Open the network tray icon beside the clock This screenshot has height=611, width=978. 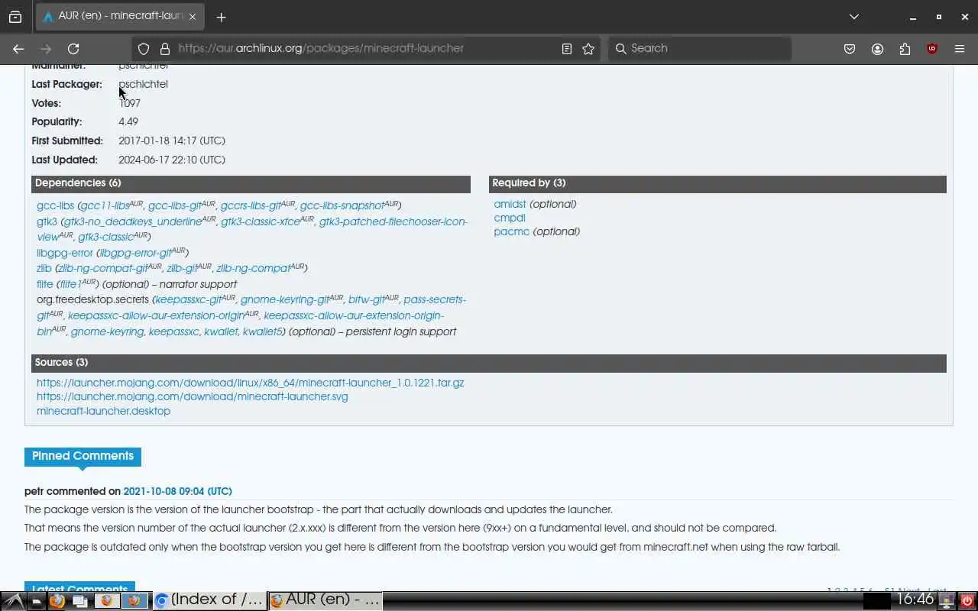[947, 600]
